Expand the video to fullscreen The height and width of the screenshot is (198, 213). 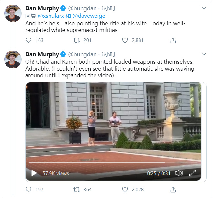point(192,173)
